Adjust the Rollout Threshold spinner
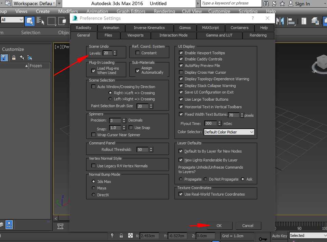The height and width of the screenshot is (242, 327). [151, 150]
